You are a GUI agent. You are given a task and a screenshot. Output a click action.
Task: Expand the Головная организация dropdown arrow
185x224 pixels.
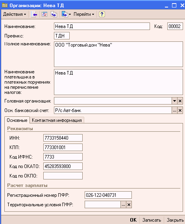pos(174,101)
